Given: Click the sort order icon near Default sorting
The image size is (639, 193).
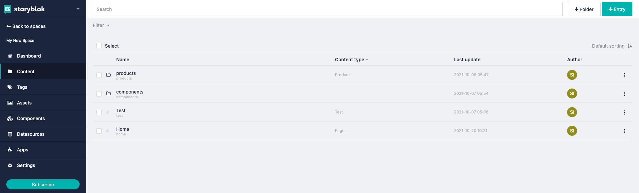Looking at the screenshot, I should (630, 46).
